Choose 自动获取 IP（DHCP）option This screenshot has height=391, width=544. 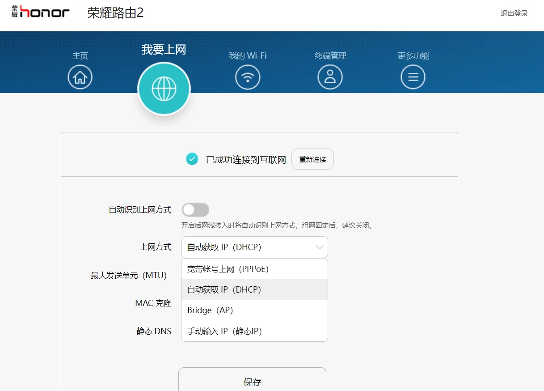point(224,289)
